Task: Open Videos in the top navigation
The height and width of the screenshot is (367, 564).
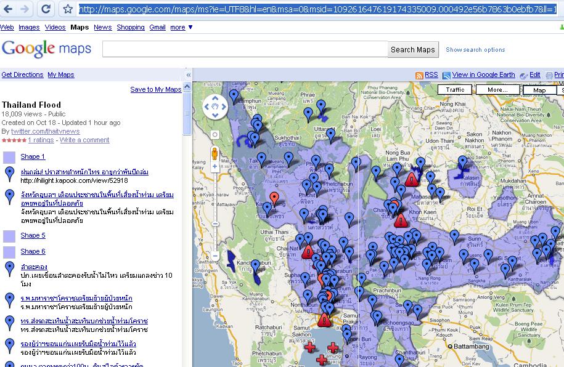Action: [55, 27]
